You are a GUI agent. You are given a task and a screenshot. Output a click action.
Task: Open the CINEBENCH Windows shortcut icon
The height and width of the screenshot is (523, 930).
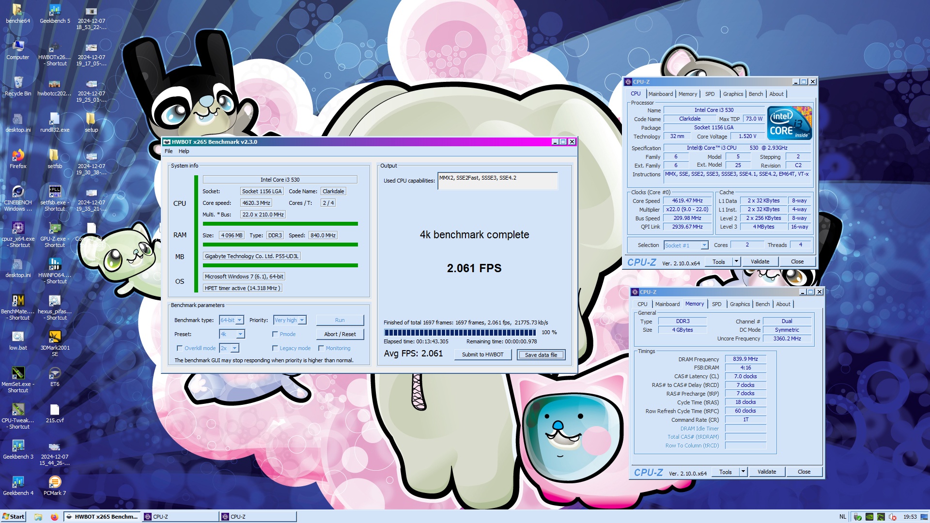(18, 198)
